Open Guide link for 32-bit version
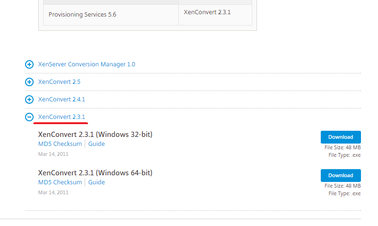 click(x=97, y=144)
